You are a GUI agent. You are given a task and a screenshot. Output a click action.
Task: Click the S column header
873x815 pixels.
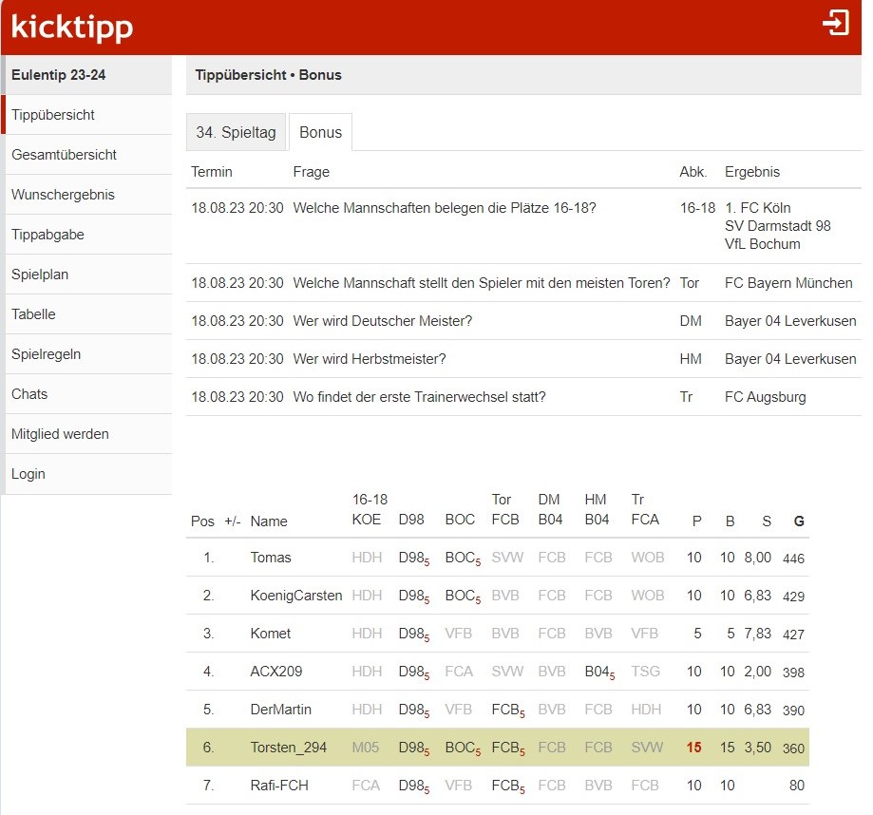(767, 521)
